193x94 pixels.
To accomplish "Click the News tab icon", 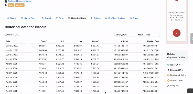I will pos(131,18).
